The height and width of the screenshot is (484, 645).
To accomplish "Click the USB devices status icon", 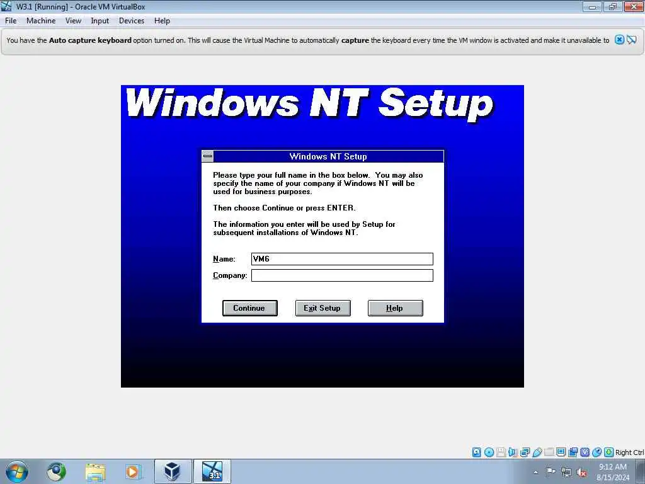I will point(537,452).
